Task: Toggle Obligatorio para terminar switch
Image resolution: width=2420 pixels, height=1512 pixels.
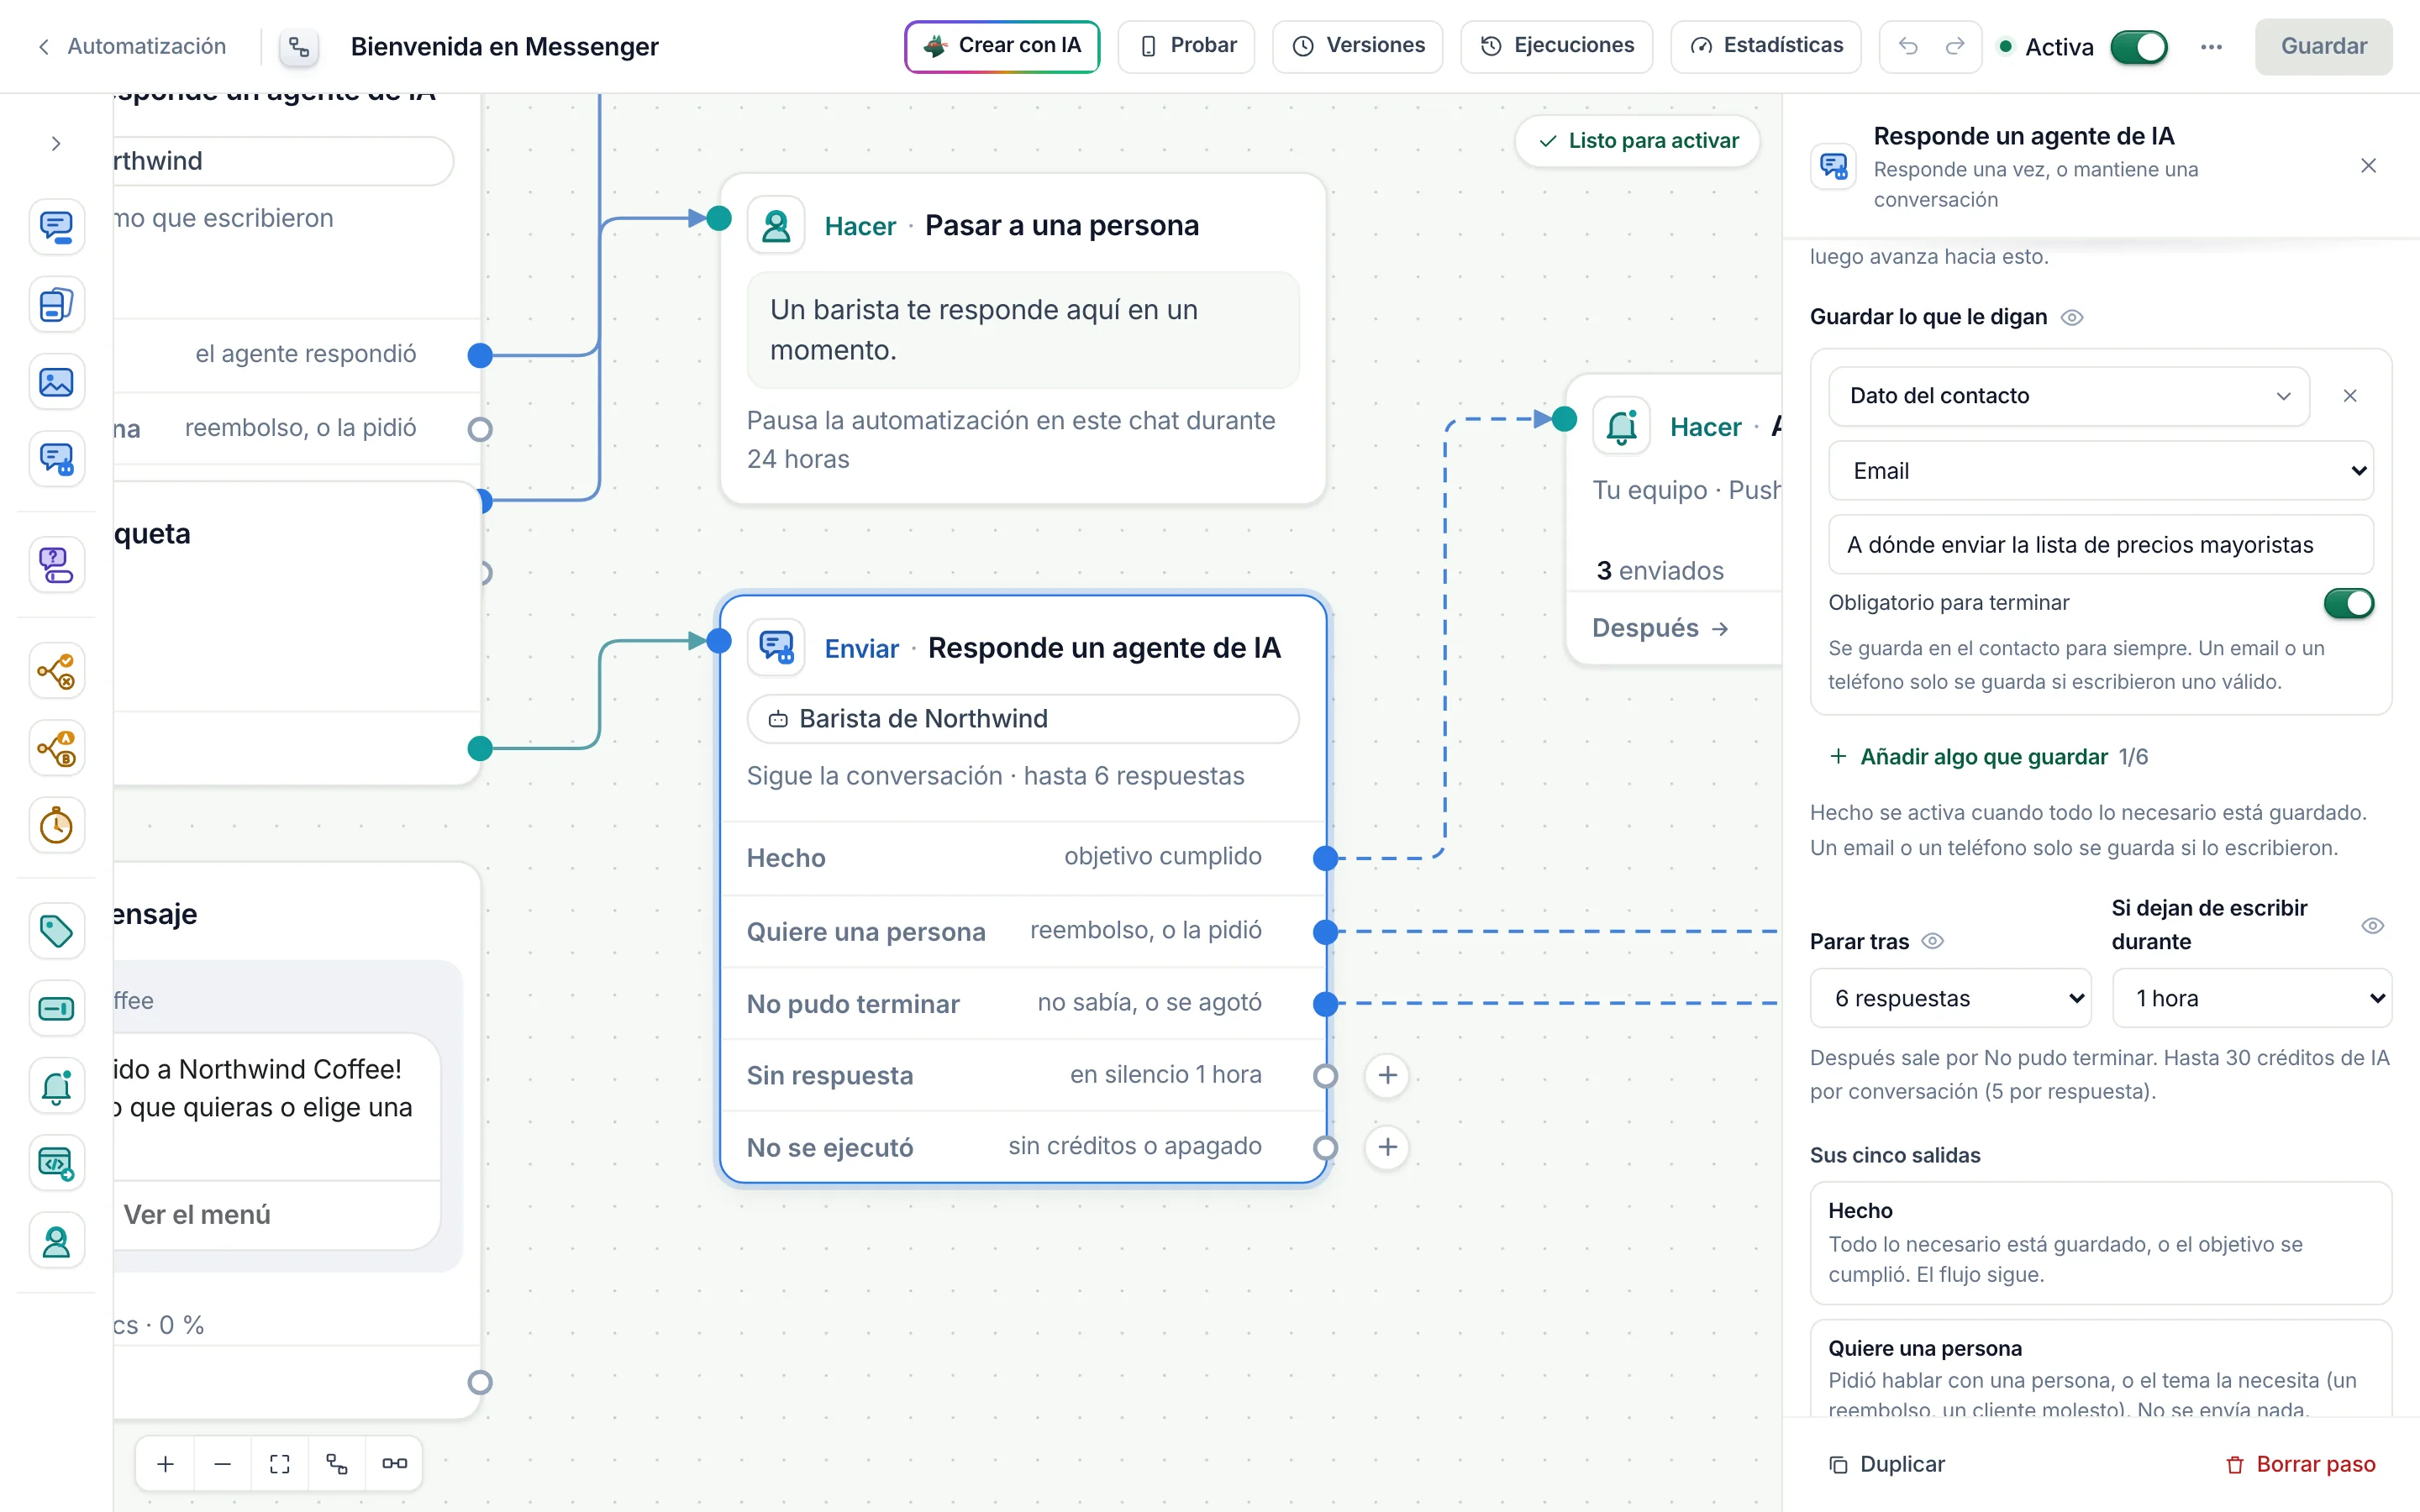Action: pyautogui.click(x=2348, y=603)
